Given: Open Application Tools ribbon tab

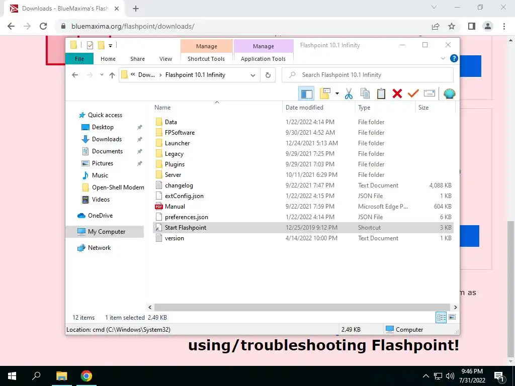Looking at the screenshot, I should point(263,59).
